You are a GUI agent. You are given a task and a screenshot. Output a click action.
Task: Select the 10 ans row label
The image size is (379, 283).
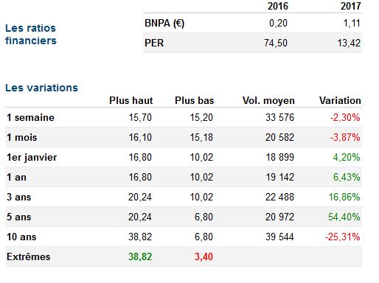tap(21, 237)
